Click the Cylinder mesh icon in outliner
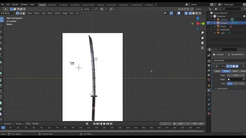Screen dimensions: 246x138 point(218,23)
